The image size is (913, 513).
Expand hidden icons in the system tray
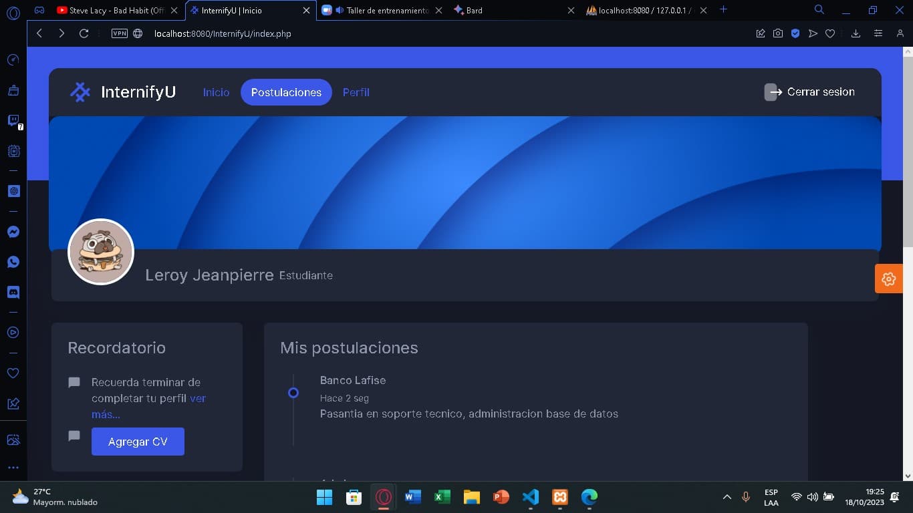pos(727,497)
